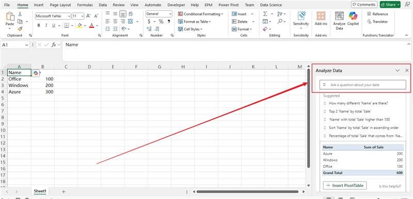The height and width of the screenshot is (199, 413).
Task: Apply yellow fill color bucket
Action: 80,25
